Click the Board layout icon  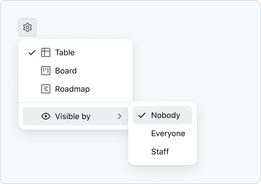tap(46, 71)
